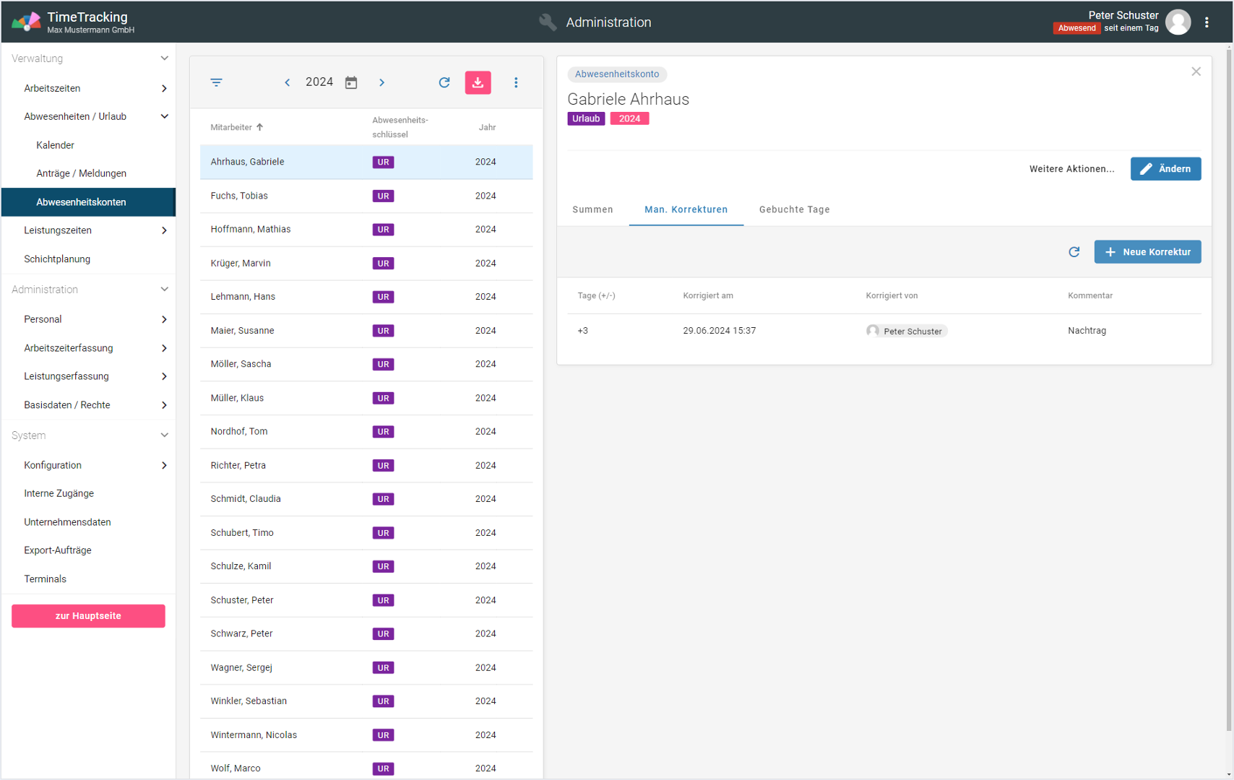This screenshot has height=780, width=1234.
Task: Expand the Arbeitszeiten submenu
Action: point(164,88)
